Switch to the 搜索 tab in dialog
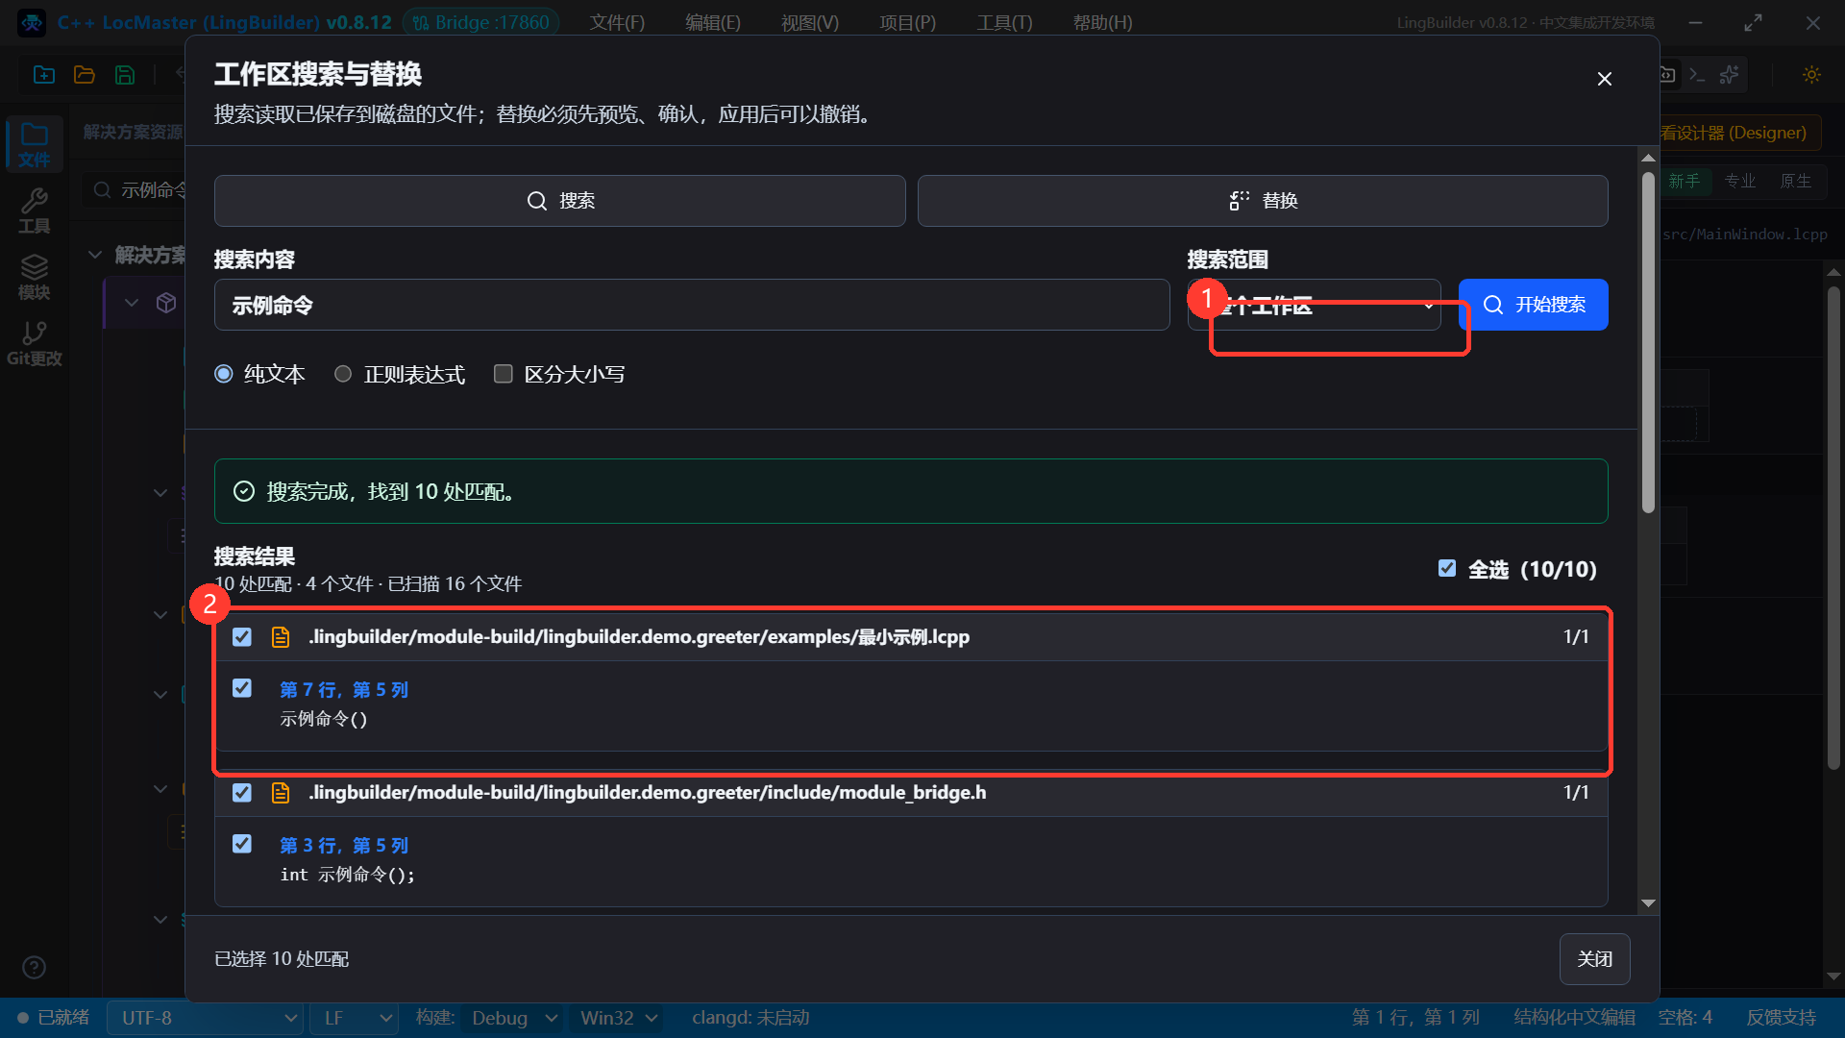Image resolution: width=1845 pixels, height=1038 pixels. click(x=560, y=201)
